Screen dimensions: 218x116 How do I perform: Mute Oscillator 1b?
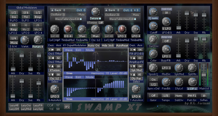click(x=82, y=15)
